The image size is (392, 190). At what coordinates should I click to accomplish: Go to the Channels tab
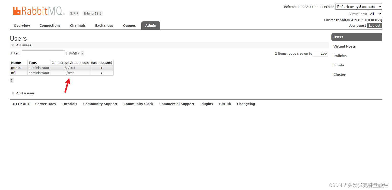78,25
